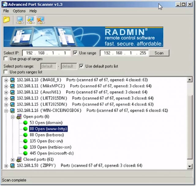Click green dot beside port 80 www-http

[25, 129]
